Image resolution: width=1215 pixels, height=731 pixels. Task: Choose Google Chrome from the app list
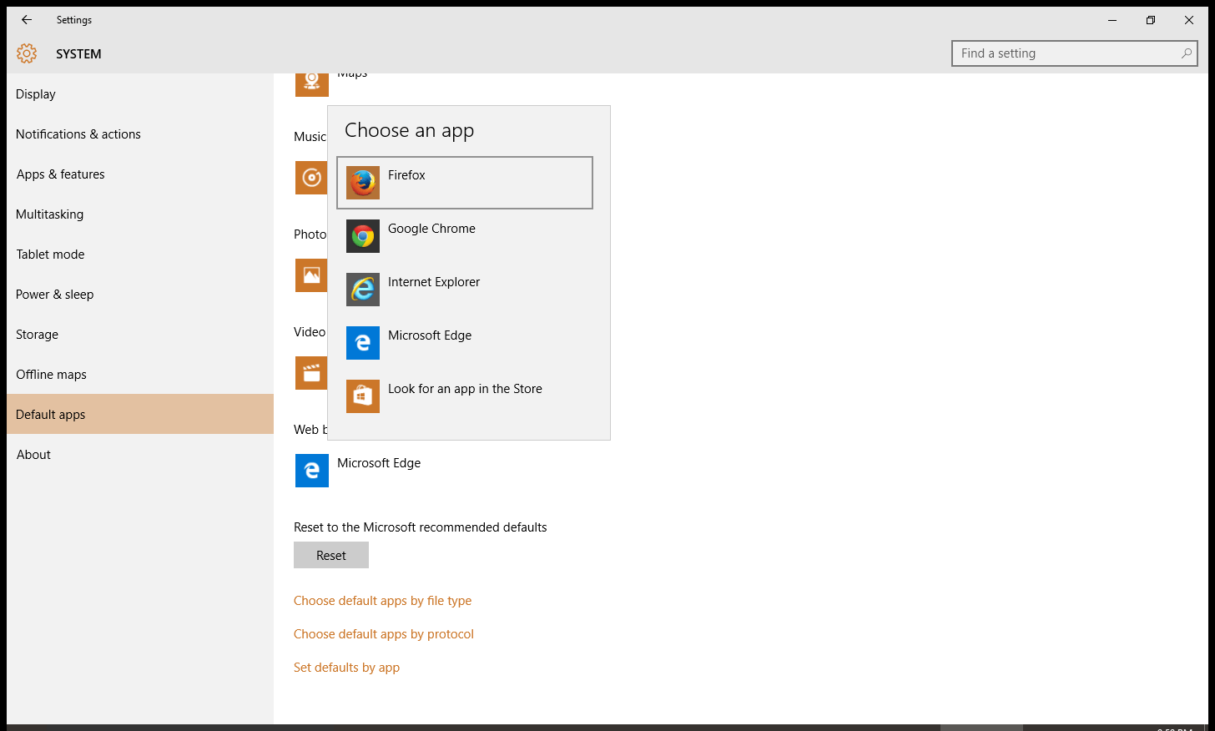pyautogui.click(x=465, y=236)
